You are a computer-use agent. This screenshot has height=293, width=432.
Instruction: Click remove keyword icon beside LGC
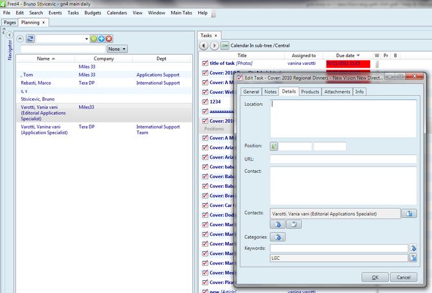[x=413, y=258]
